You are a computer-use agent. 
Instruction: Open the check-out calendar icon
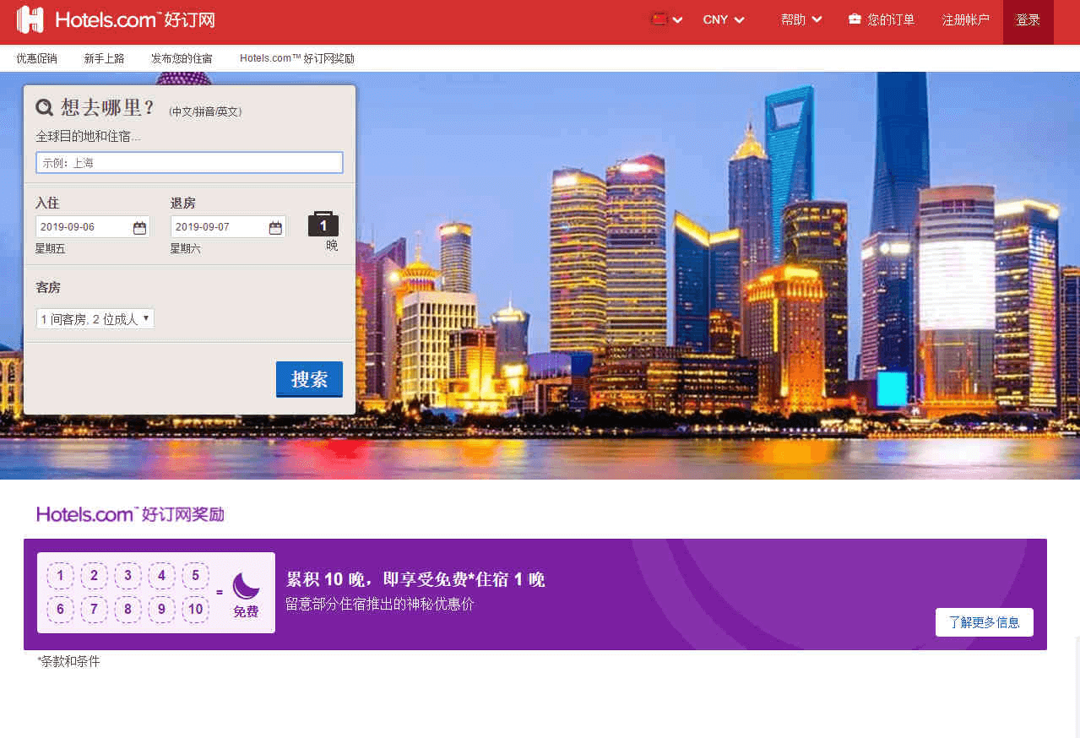275,227
